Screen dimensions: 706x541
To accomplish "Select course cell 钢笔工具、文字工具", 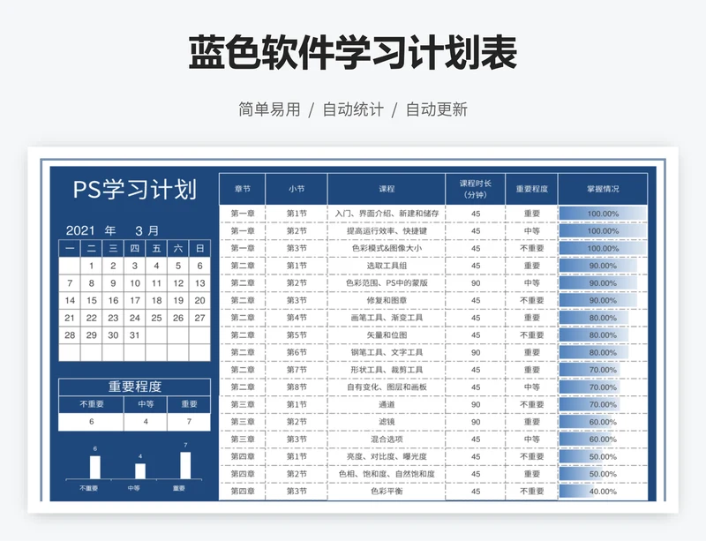I will 387,352.
